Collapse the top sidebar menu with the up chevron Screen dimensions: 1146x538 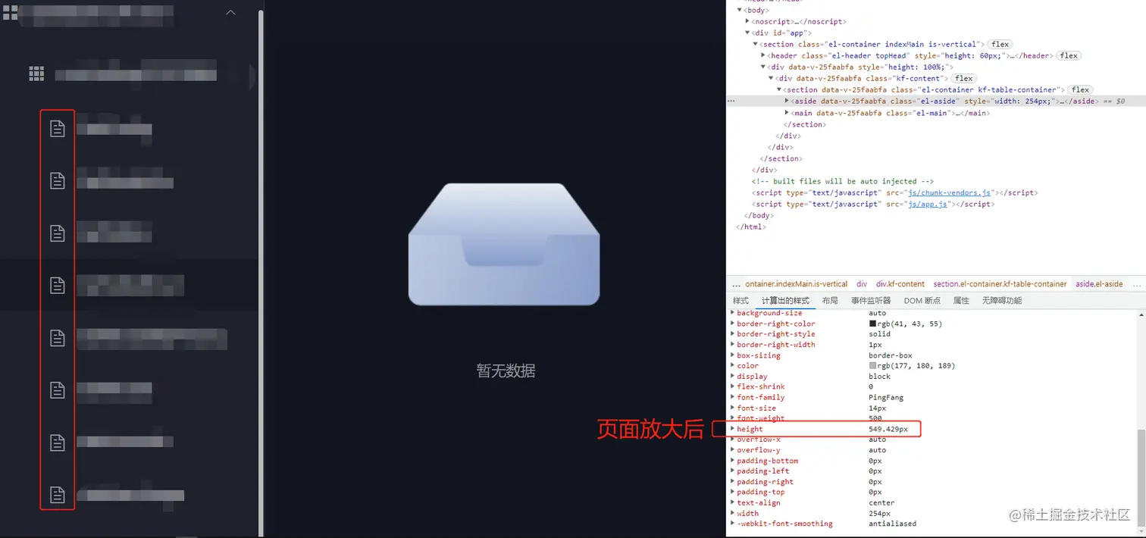tap(231, 12)
